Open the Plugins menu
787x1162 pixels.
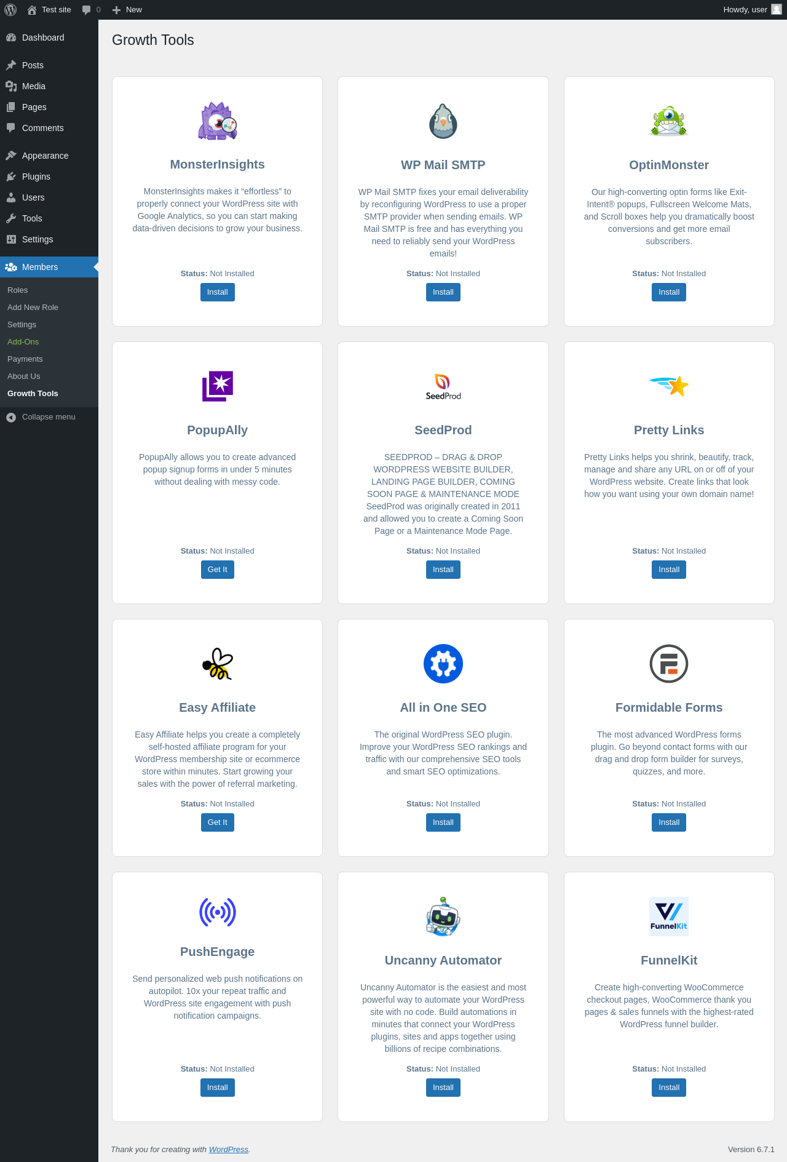[x=49, y=177]
